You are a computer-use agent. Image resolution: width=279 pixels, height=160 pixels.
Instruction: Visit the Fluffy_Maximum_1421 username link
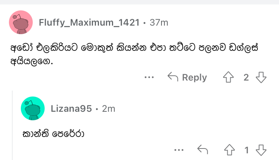point(89,23)
